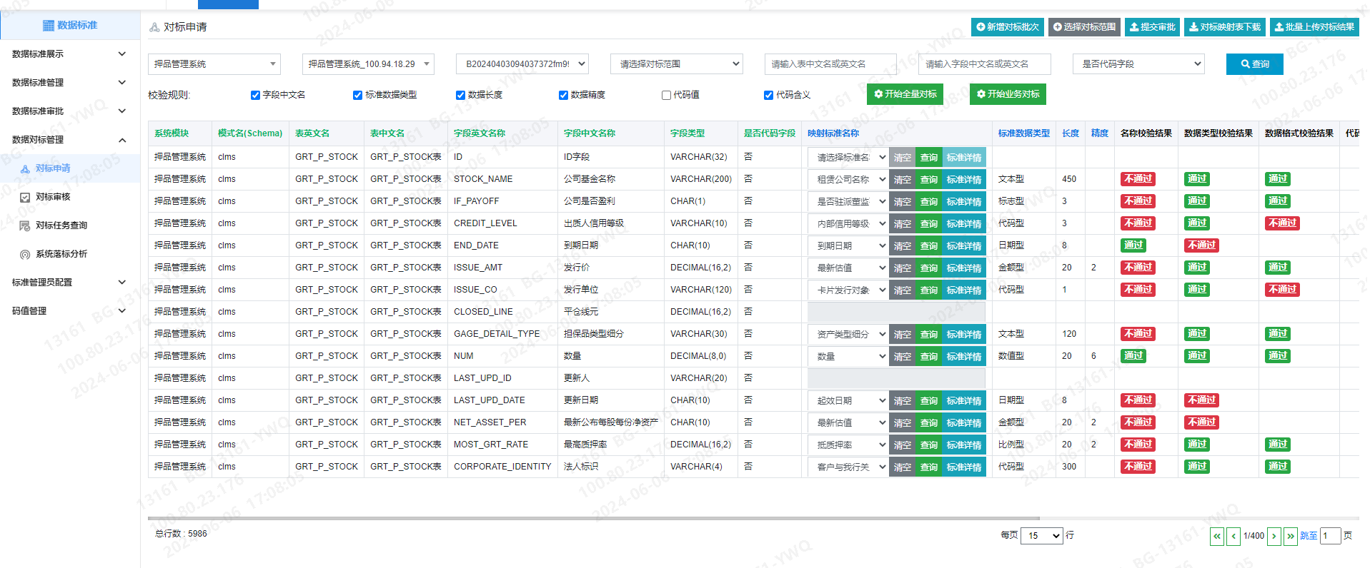1370x568 pixels.
Task: Click the 对标申请 page title icon
Action: point(154,27)
